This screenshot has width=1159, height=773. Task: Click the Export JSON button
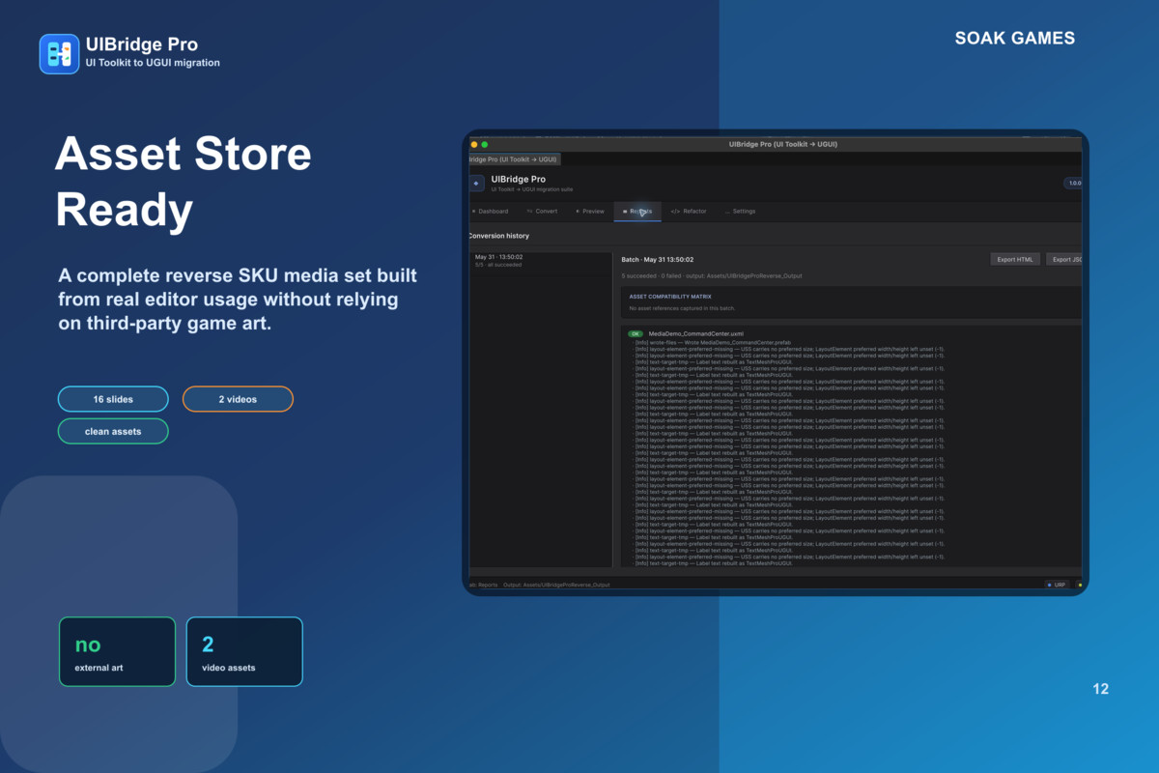1064,259
